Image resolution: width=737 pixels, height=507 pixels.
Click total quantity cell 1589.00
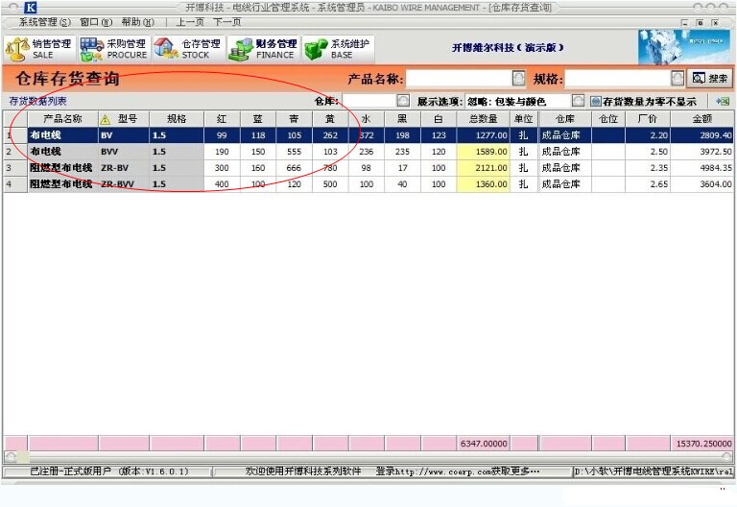coord(484,152)
